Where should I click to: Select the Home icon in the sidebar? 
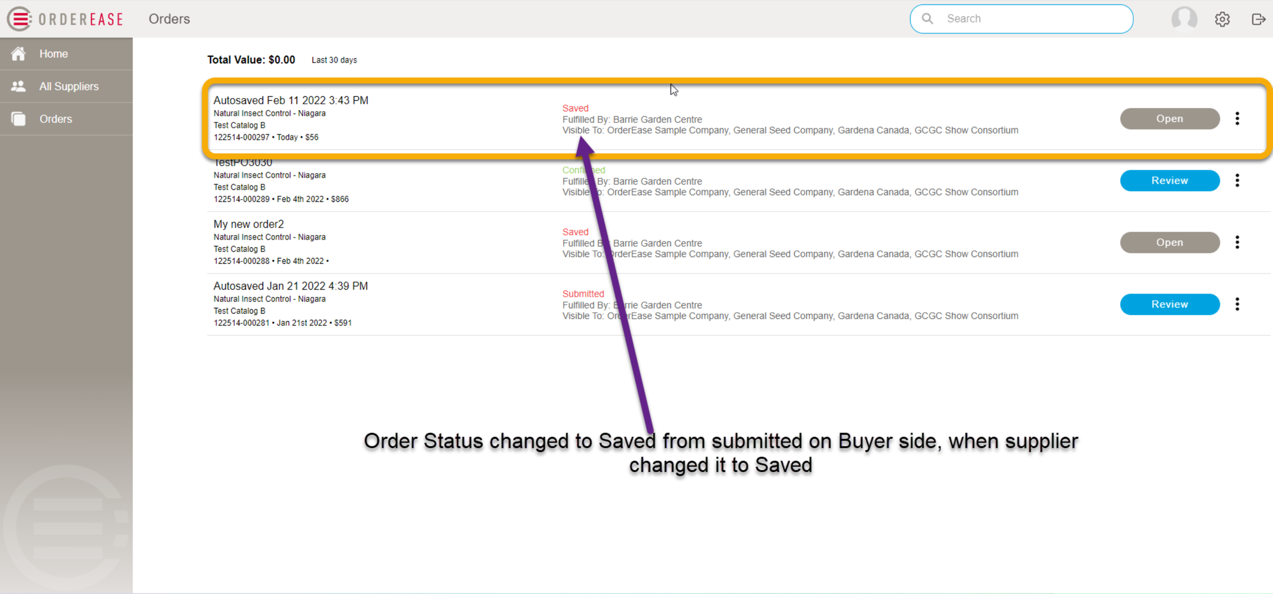coord(18,53)
